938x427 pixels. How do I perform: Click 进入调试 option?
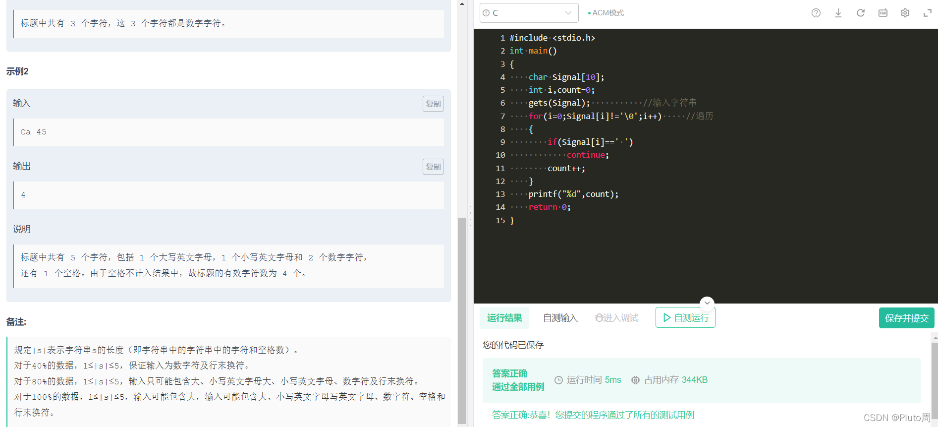coord(616,318)
